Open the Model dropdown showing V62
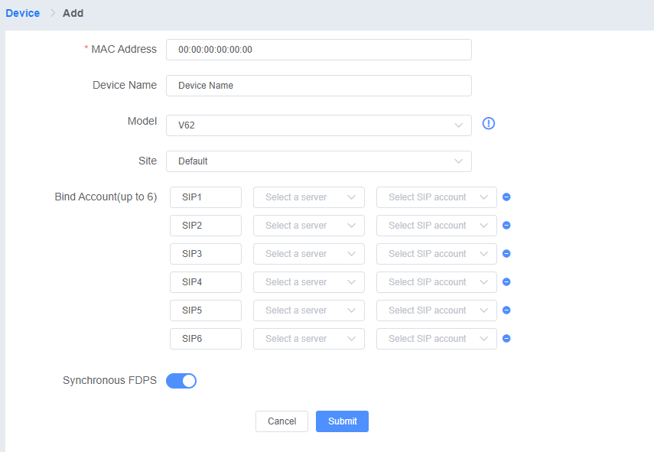Image resolution: width=654 pixels, height=452 pixels. [319, 125]
